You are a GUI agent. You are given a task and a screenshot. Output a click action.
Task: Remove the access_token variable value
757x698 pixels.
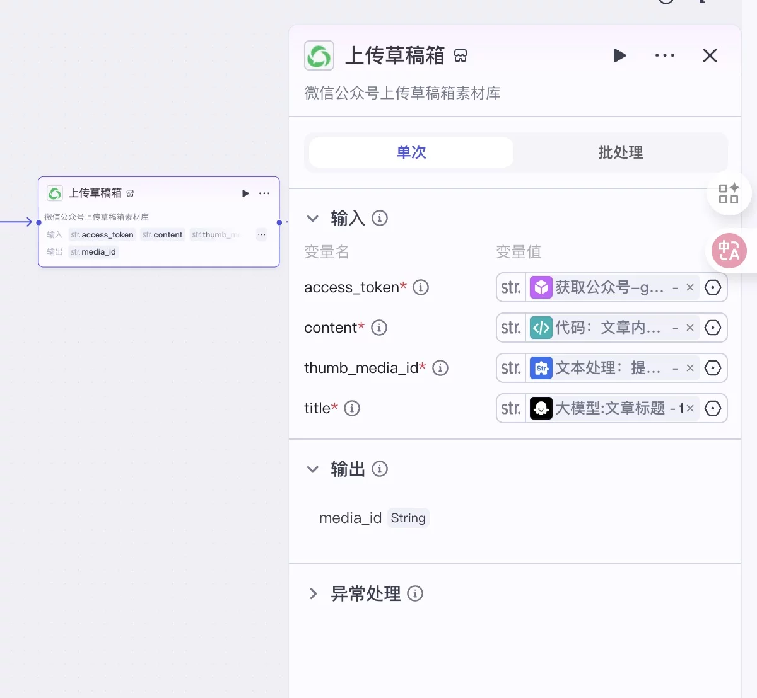click(690, 287)
